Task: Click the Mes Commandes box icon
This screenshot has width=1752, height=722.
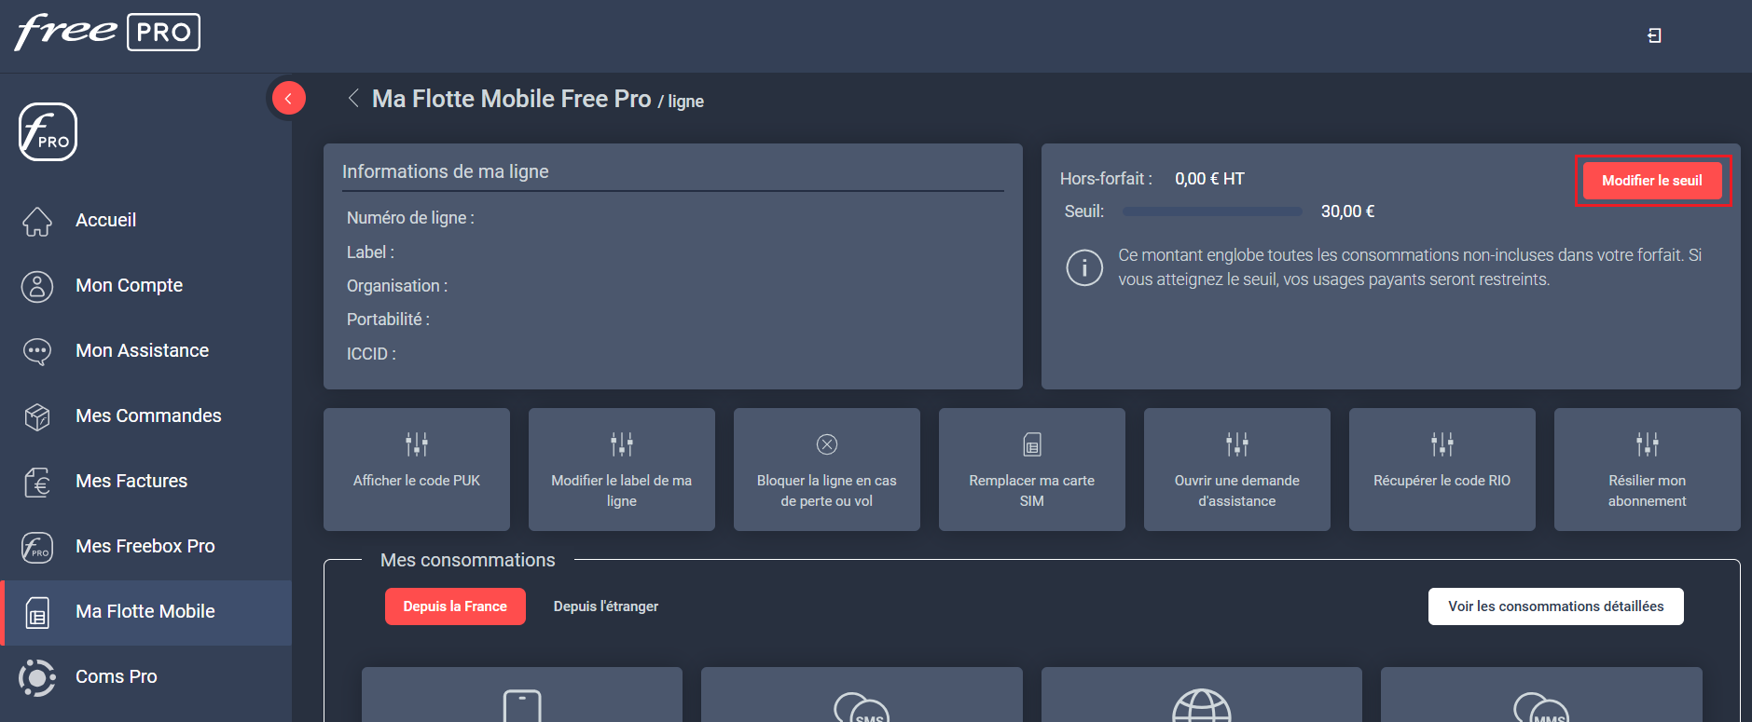Action: click(37, 416)
